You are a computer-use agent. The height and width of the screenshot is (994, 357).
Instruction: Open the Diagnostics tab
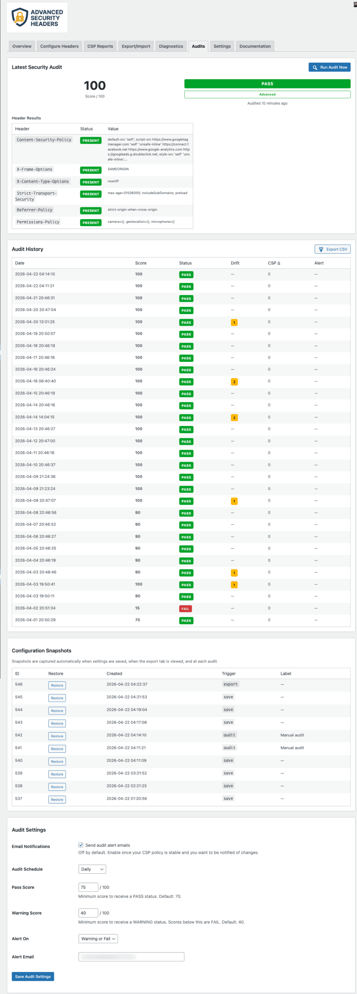point(171,46)
